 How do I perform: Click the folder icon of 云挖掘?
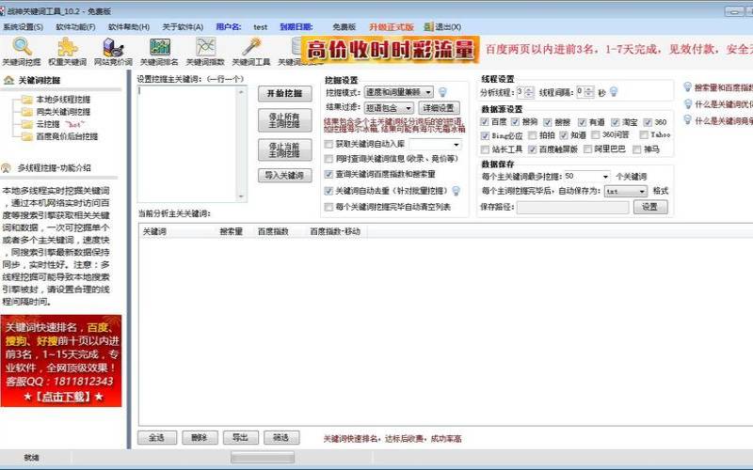point(27,124)
